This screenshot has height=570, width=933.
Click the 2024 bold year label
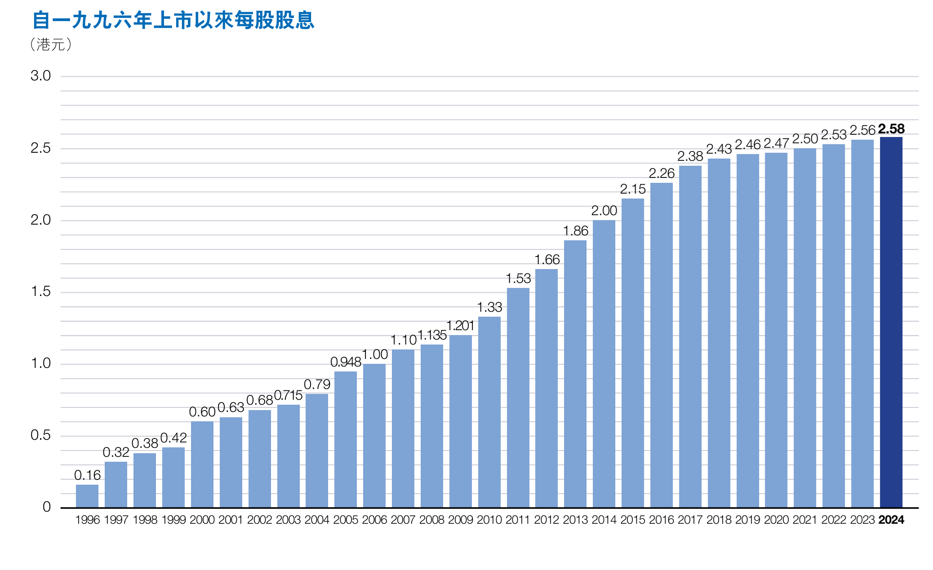pyautogui.click(x=891, y=520)
